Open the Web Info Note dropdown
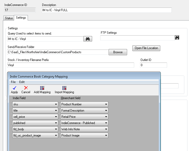Viewport: 189px width, 151px height. pos(84,129)
